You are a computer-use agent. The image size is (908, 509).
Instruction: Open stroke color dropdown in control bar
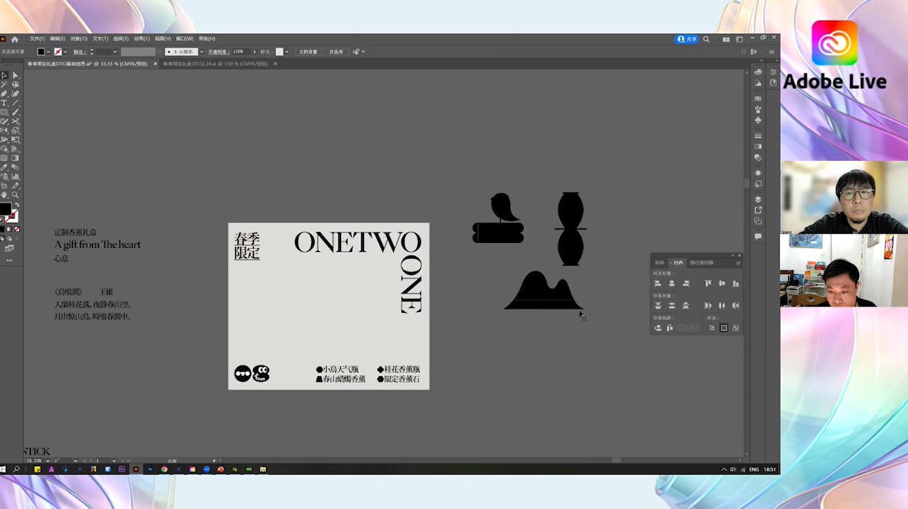66,52
